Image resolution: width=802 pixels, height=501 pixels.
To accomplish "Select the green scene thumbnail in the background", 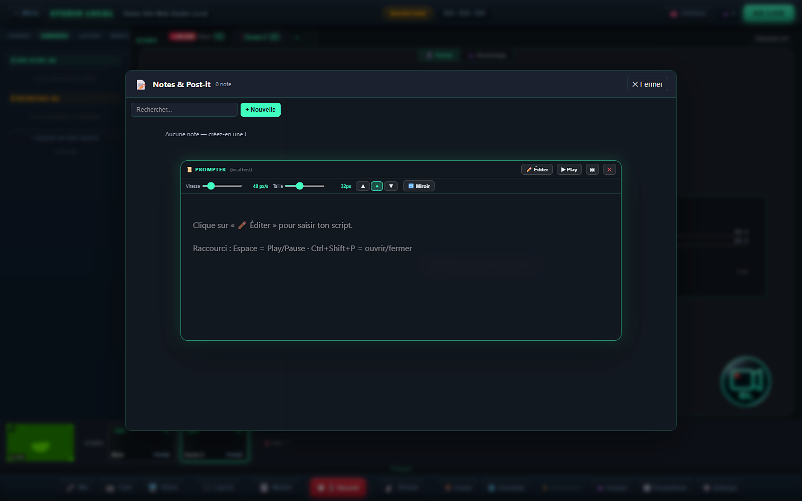I will pos(40,443).
